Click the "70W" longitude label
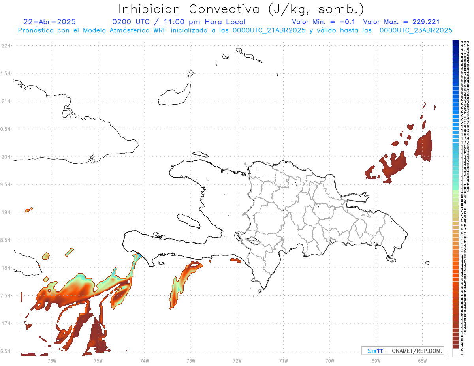Screen dimensions: 474x366 click(x=330, y=360)
